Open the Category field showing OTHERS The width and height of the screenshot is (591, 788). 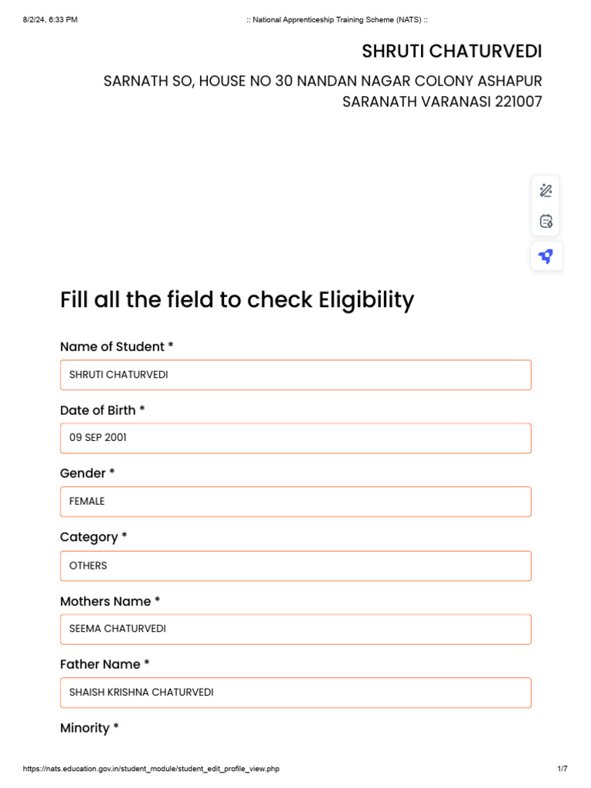[295, 566]
